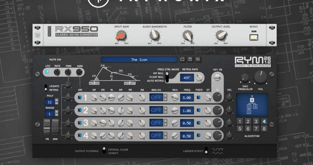Click the MW mod wheel
Screen dimensions: 313x165
[x=55, y=127]
